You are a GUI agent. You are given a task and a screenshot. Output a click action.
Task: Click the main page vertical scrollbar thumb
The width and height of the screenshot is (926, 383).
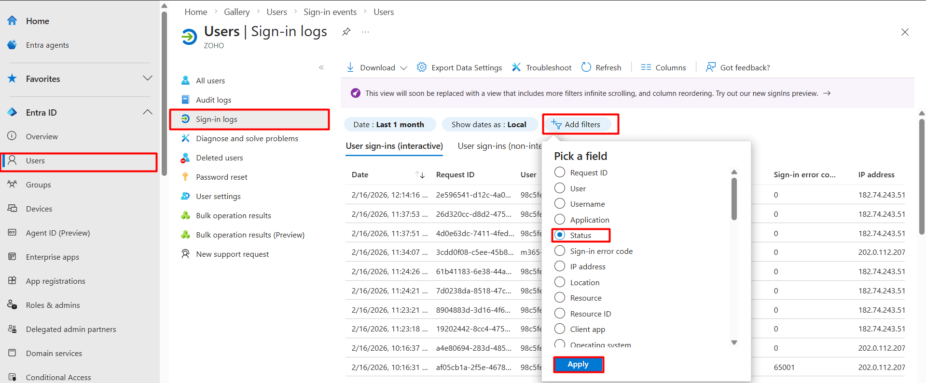click(x=922, y=176)
